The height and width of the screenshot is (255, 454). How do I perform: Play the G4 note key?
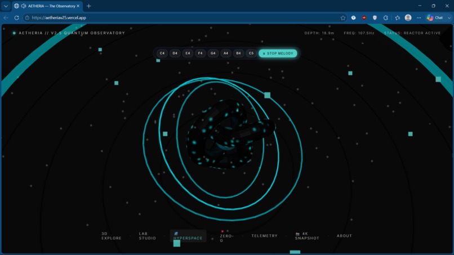click(x=213, y=53)
